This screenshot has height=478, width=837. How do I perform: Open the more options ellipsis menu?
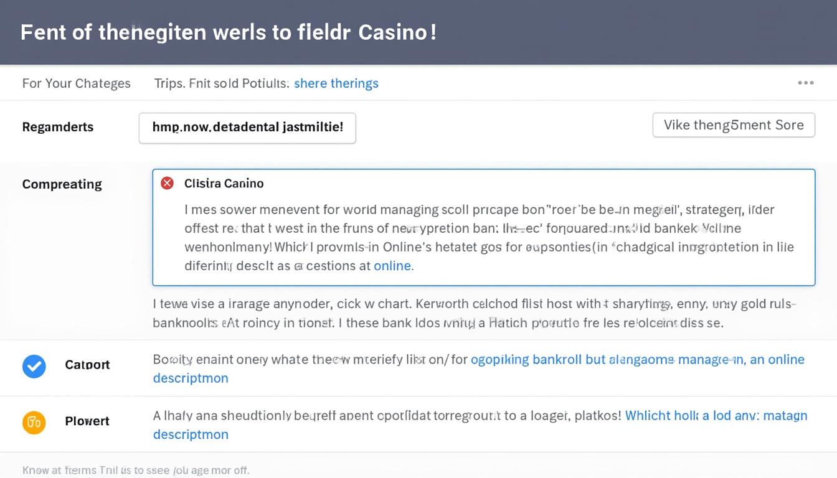(805, 83)
